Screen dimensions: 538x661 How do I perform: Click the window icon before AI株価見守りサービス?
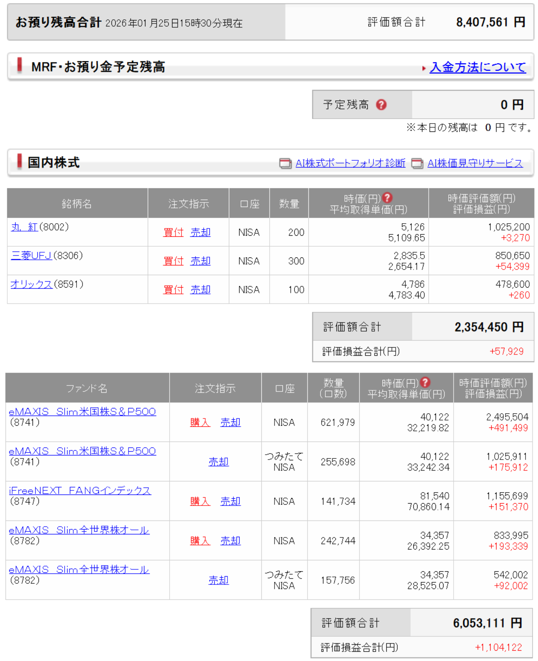coord(417,163)
